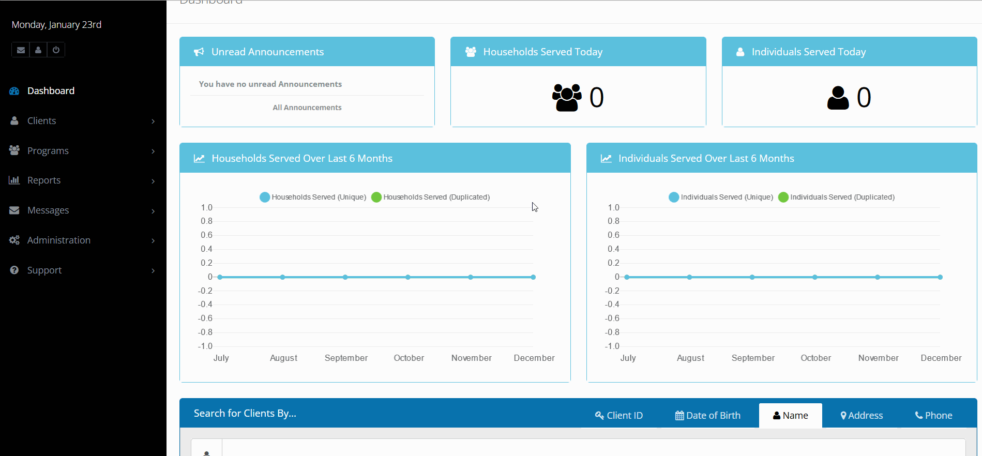Expand the Clients menu chevron
This screenshot has height=456, width=982.
(x=153, y=121)
